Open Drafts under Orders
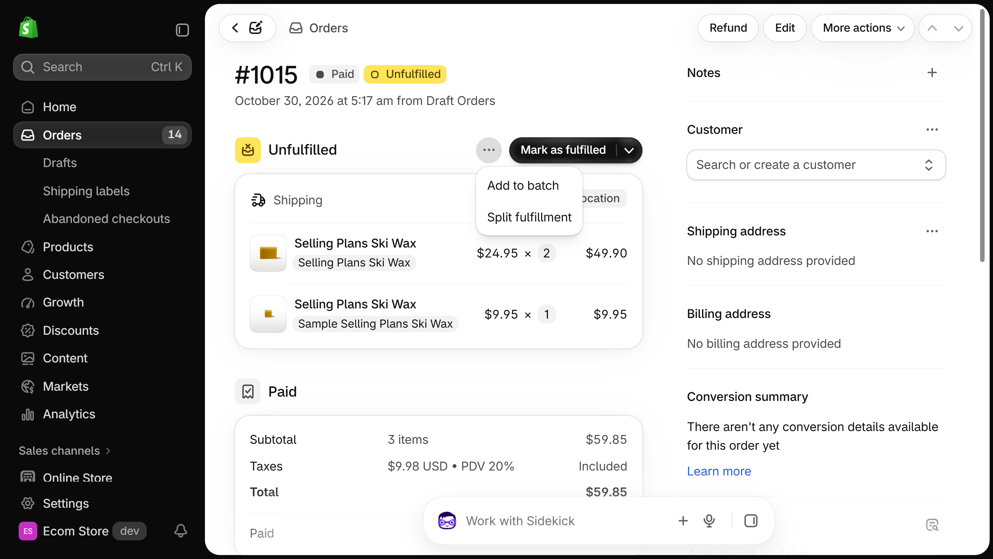Screen dimensions: 993x559 60,163
